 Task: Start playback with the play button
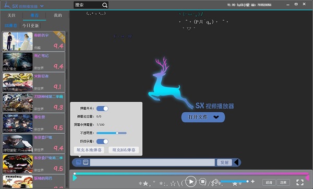pos(190,181)
